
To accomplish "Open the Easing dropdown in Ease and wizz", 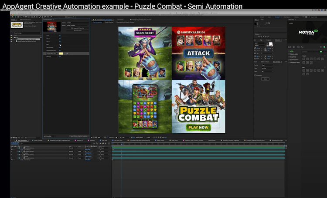I will pyautogui.click(x=267, y=65).
